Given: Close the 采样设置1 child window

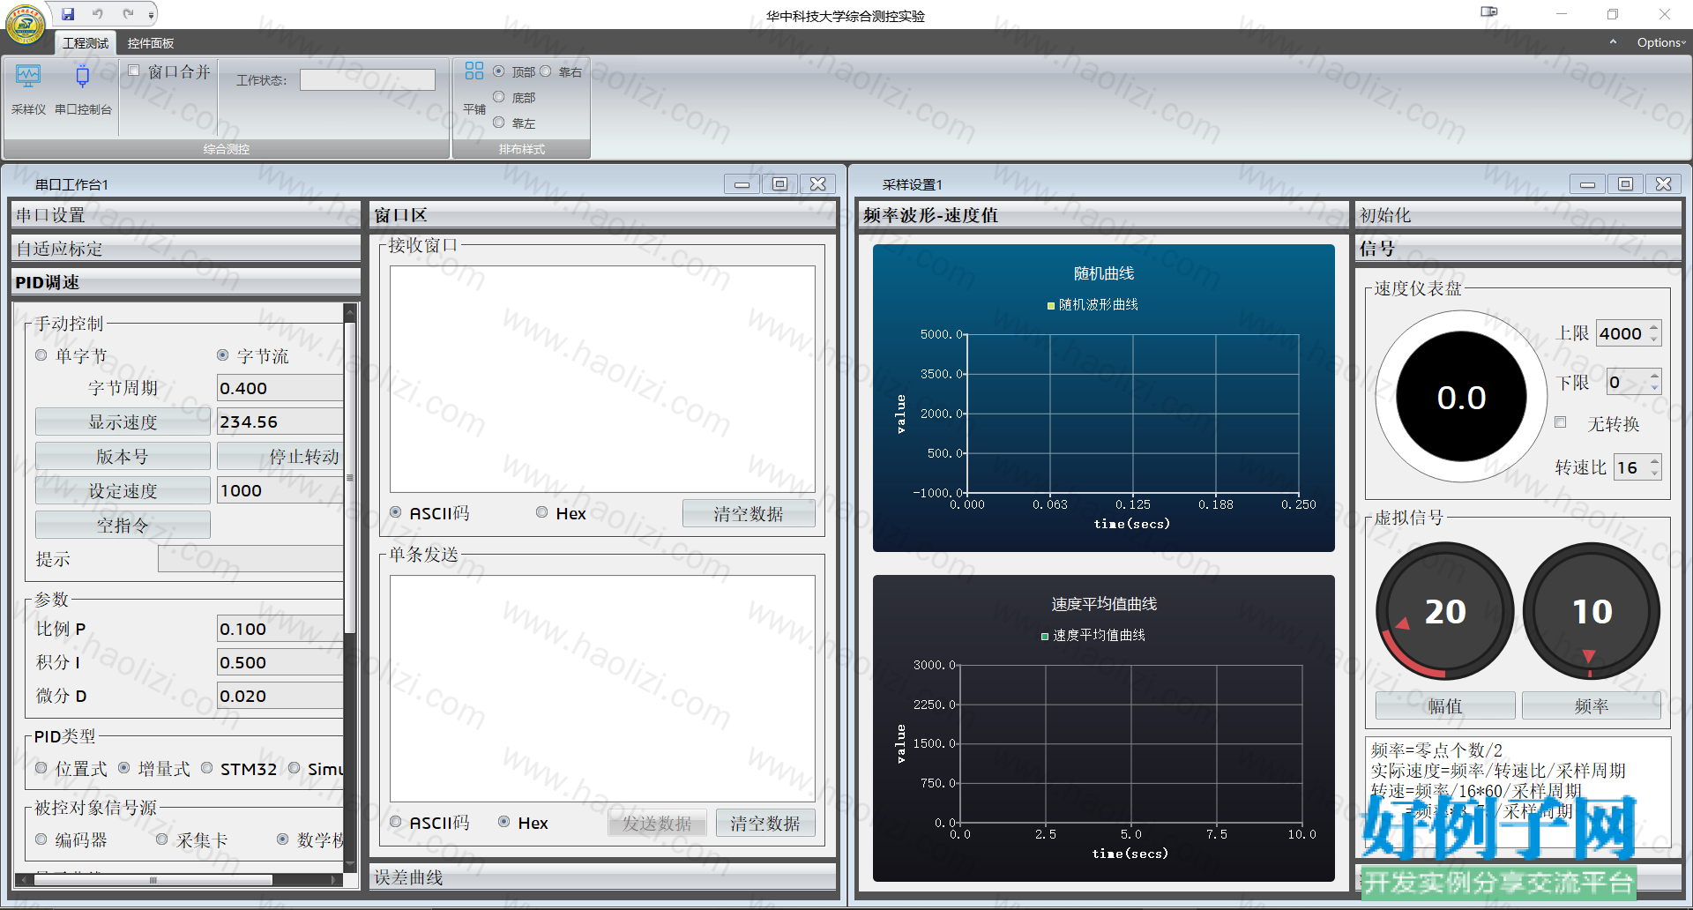Looking at the screenshot, I should coord(1663,184).
